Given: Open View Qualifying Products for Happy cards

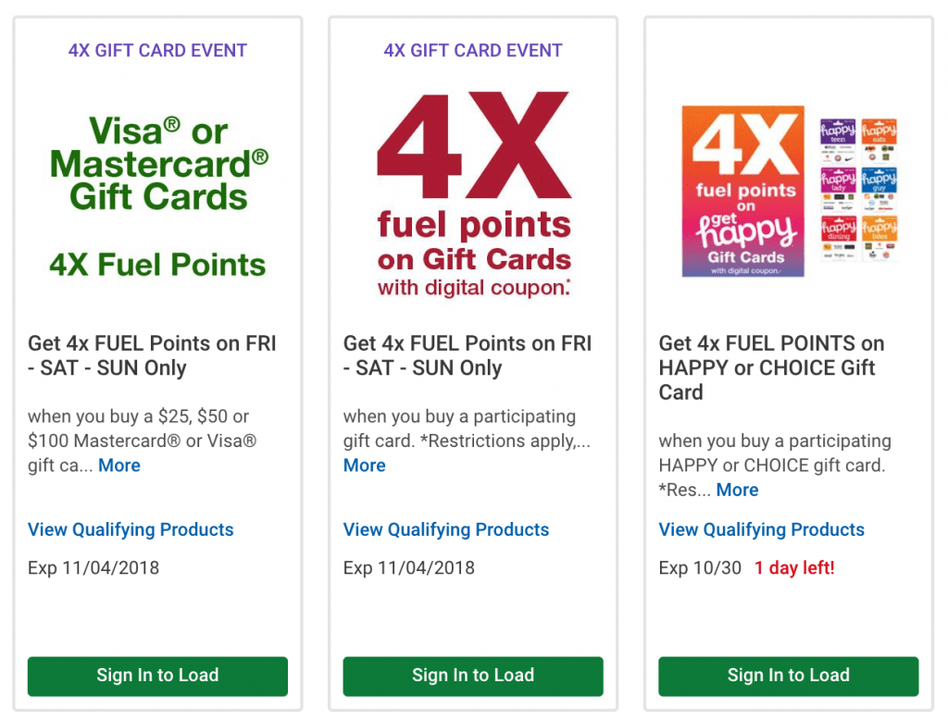Looking at the screenshot, I should [x=762, y=529].
